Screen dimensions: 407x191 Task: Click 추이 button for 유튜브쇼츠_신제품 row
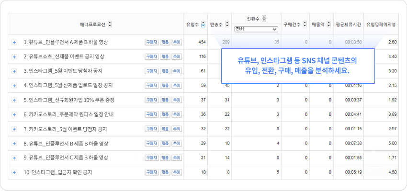[177, 56]
